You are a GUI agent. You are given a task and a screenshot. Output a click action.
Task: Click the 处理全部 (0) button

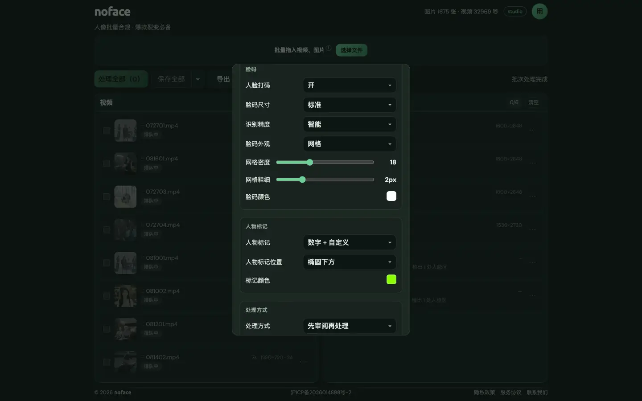[x=121, y=79]
